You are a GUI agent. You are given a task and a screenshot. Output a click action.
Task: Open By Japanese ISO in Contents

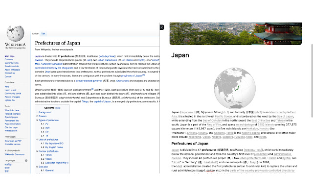(x=54, y=144)
